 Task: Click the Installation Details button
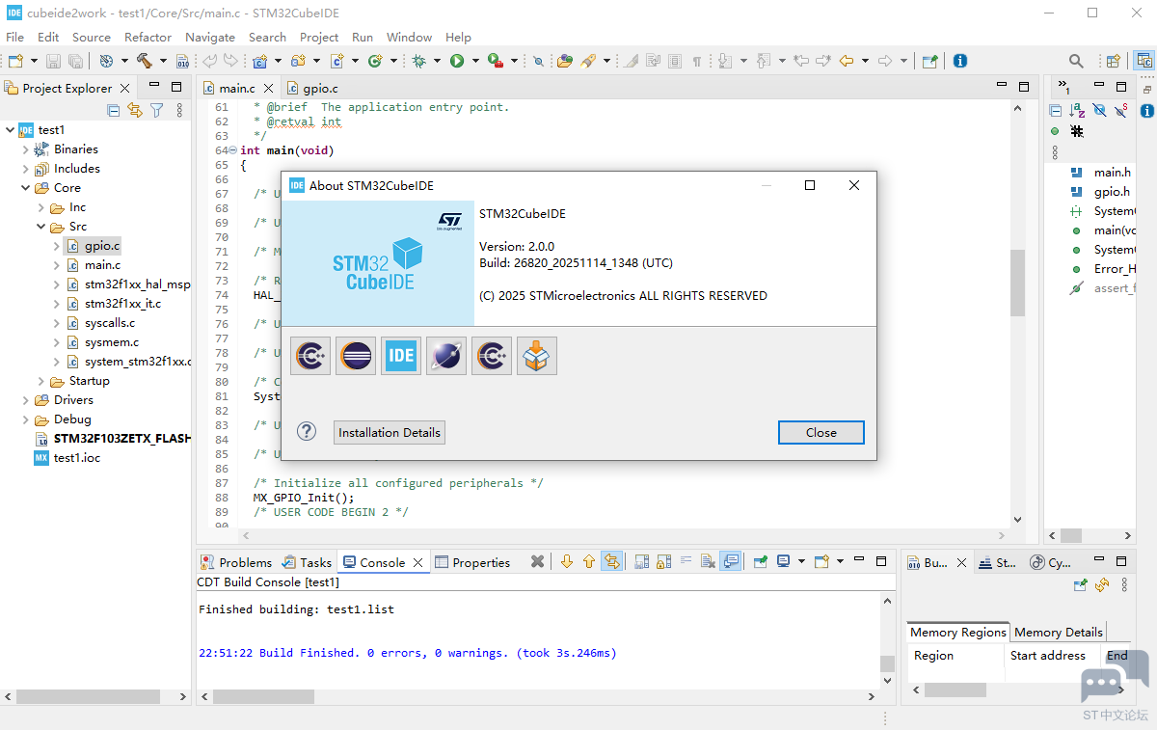[390, 432]
